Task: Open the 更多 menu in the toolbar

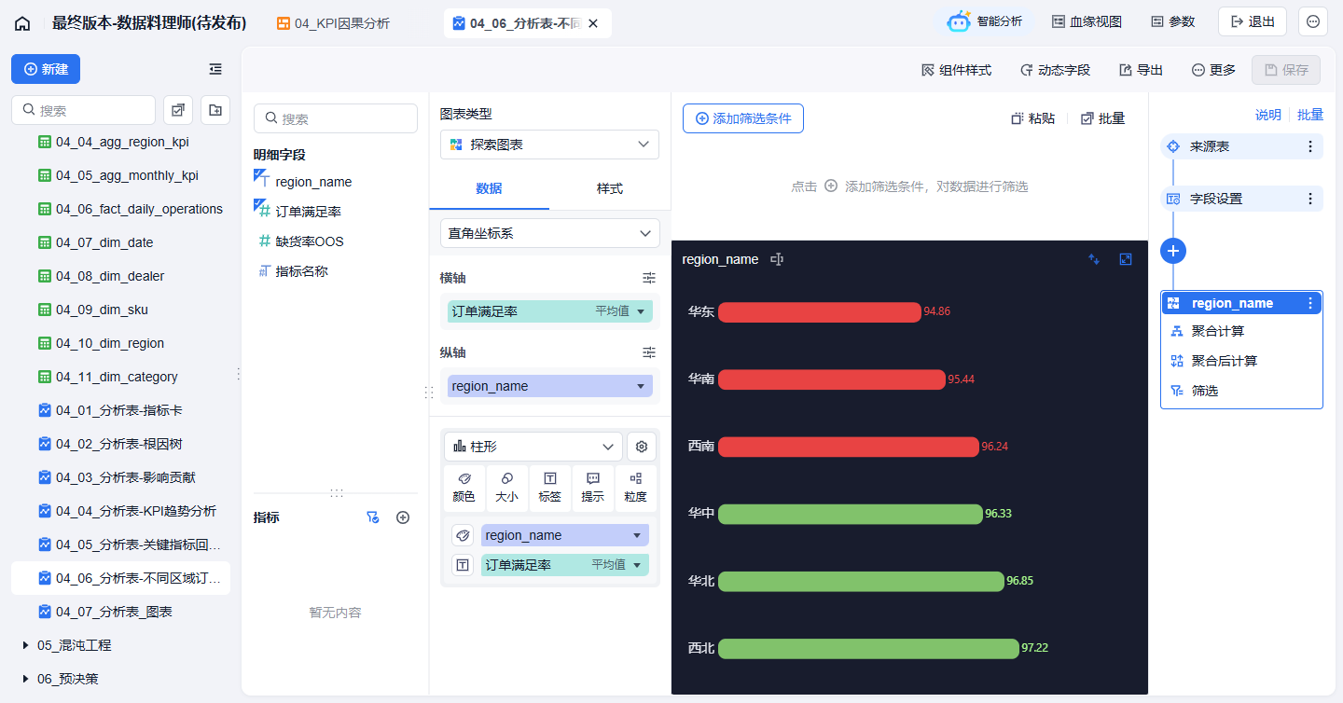Action: (x=1213, y=70)
